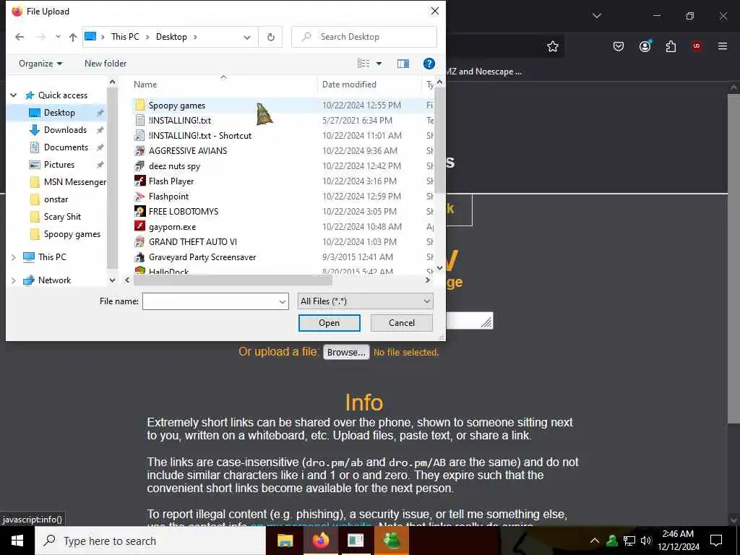Click the deez nuts spy icon
The width and height of the screenshot is (740, 555).
point(139,166)
